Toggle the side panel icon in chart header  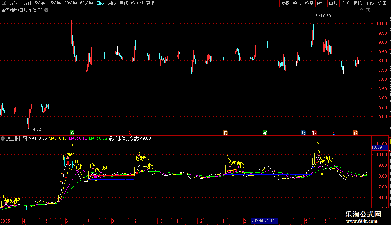[368, 10]
